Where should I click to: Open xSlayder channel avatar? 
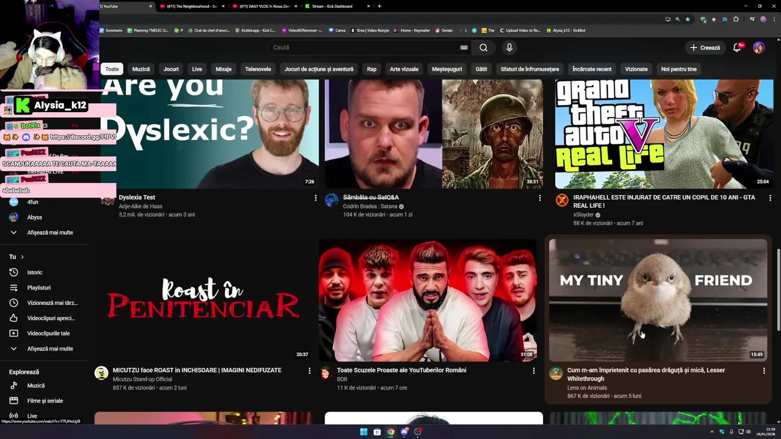[x=562, y=200]
